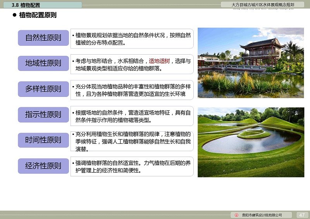The width and height of the screenshot is (310, 219).
Task: Click the black bullet before 植物配置原则
Action: pyautogui.click(x=15, y=15)
